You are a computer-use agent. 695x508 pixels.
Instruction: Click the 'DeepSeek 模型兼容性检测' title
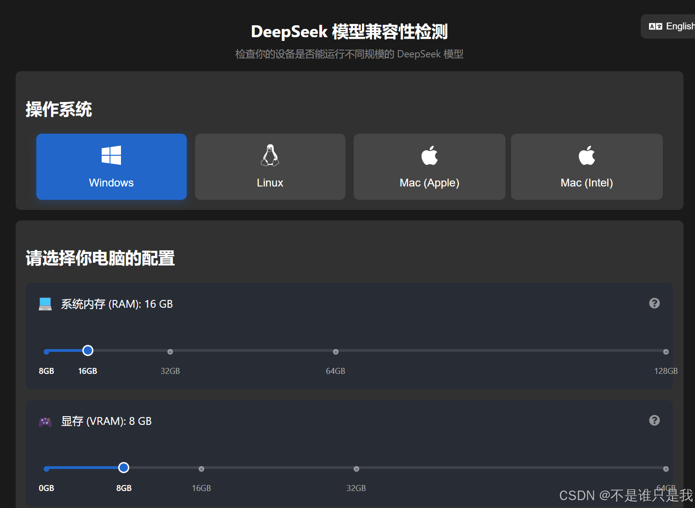(349, 32)
